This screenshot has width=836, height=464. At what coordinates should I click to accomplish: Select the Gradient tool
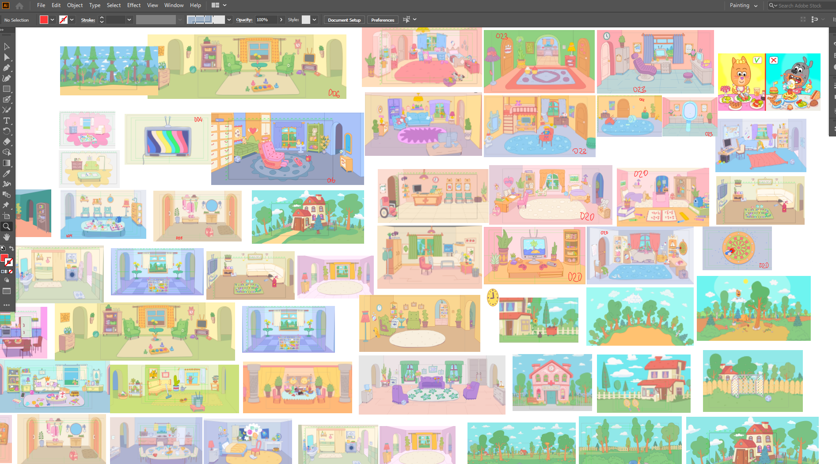[x=7, y=163]
